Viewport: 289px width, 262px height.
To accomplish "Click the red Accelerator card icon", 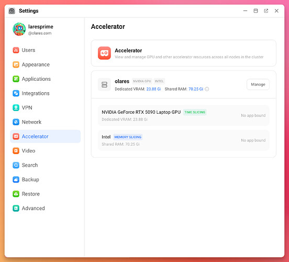I will [x=104, y=53].
